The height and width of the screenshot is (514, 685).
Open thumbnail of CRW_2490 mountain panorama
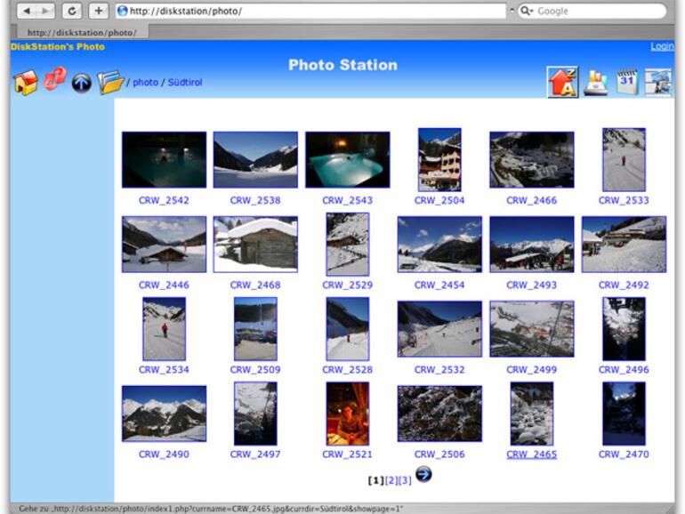(x=165, y=414)
